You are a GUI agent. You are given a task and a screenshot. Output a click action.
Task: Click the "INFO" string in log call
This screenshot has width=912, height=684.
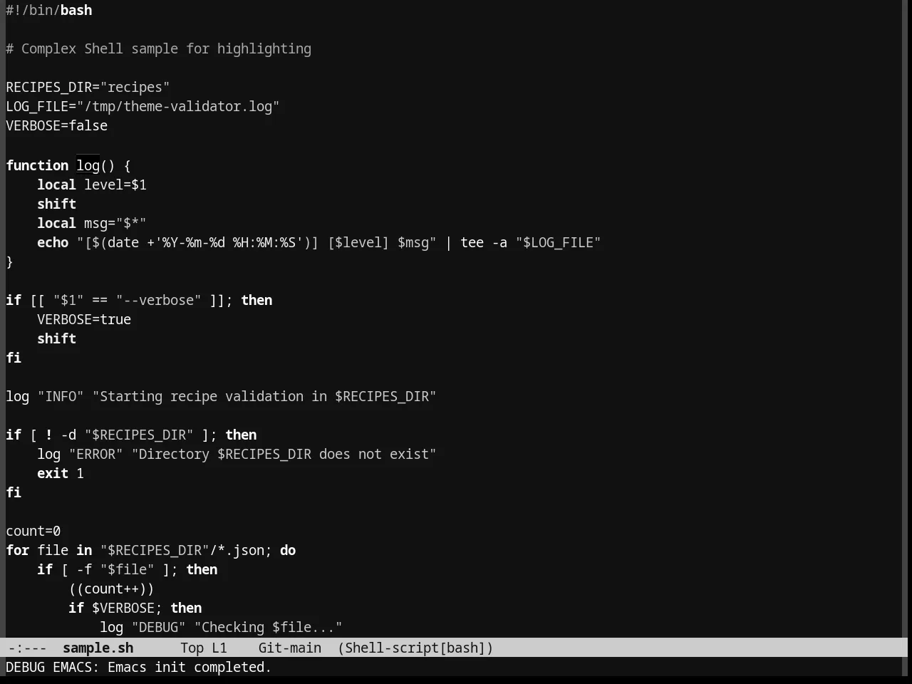pyautogui.click(x=61, y=396)
